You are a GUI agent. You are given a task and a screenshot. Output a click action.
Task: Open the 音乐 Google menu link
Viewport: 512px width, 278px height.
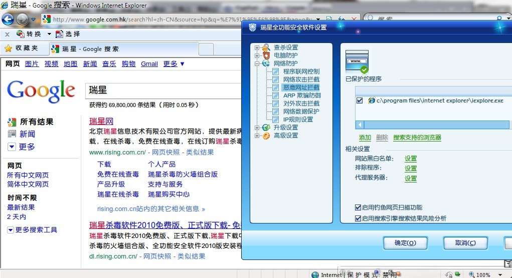(x=109, y=64)
